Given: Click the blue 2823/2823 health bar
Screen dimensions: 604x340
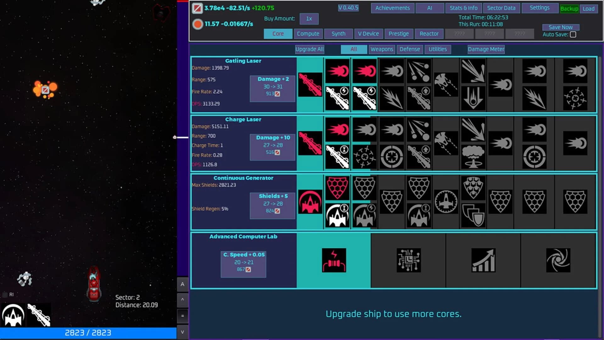Looking at the screenshot, I should tap(88, 333).
